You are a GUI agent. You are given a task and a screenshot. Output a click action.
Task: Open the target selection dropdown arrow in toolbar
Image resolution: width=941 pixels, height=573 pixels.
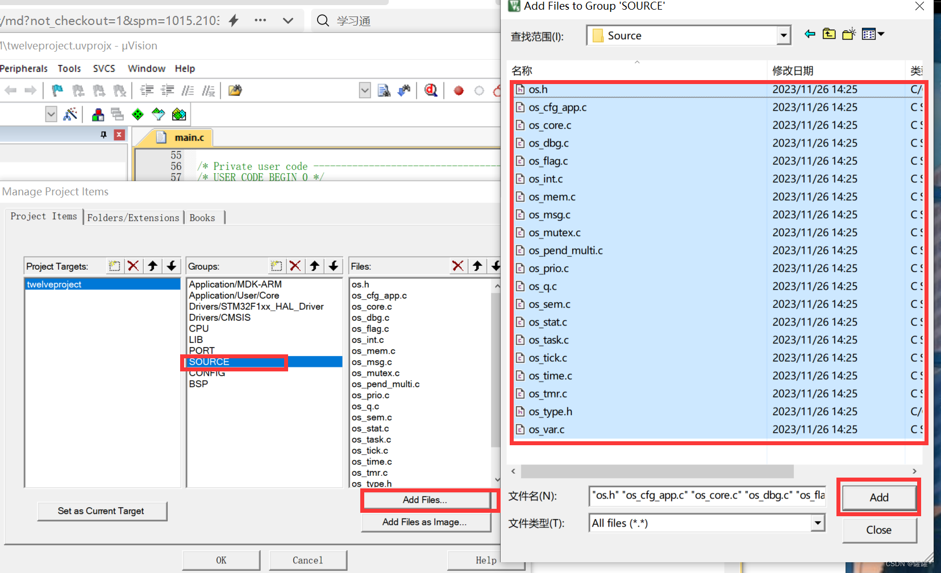point(51,114)
